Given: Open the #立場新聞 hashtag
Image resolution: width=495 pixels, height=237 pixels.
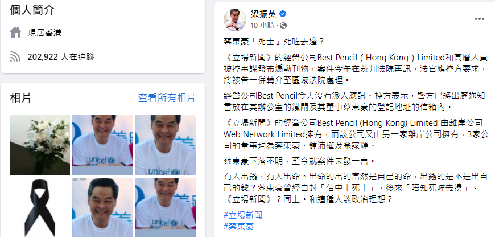Looking at the screenshot, I should point(243,215).
